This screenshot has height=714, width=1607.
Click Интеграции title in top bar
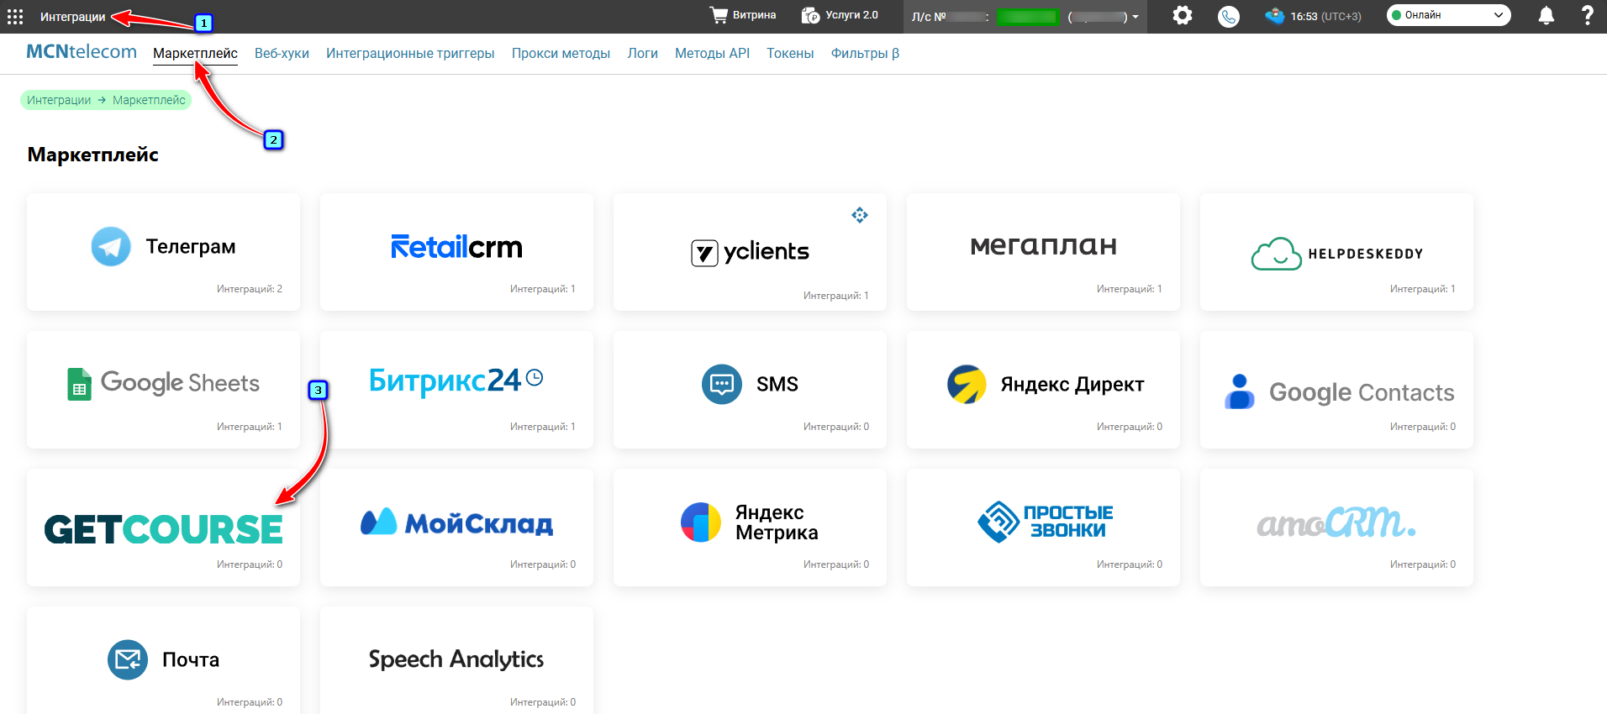[x=73, y=17]
